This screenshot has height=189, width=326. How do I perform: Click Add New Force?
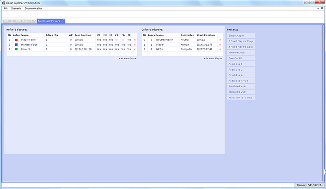pos(127,59)
